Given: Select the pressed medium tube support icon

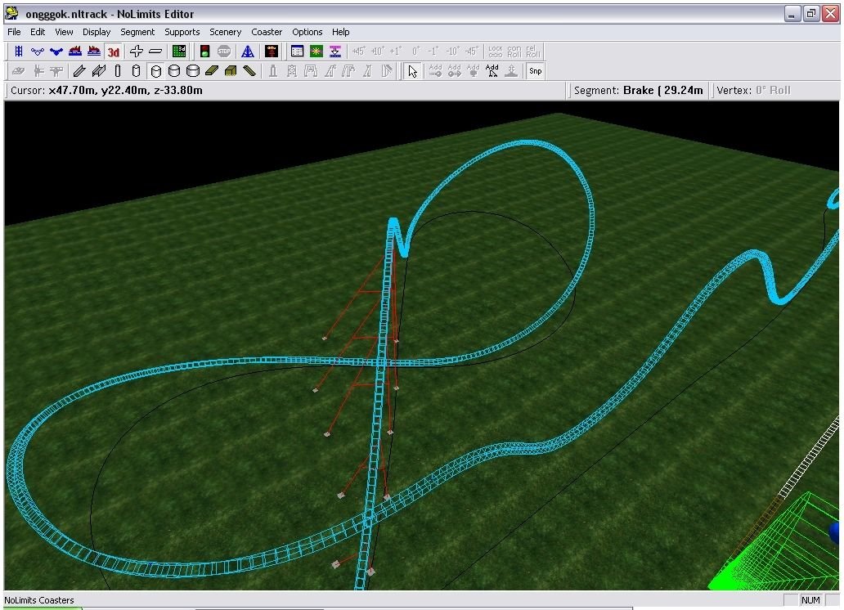Looking at the screenshot, I should 155,71.
